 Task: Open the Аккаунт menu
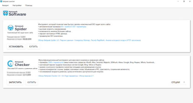point(6,5)
